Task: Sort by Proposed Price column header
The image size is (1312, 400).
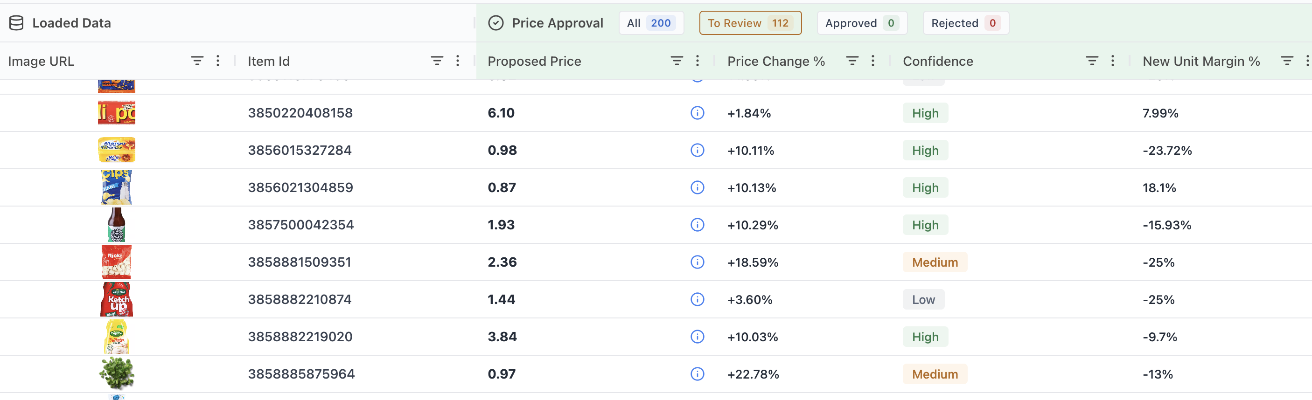Action: (x=534, y=61)
